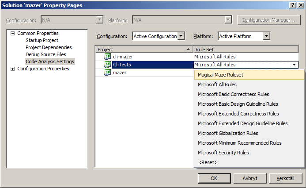Toggle the CliTests rule set dropdown arrow

[x=294, y=65]
